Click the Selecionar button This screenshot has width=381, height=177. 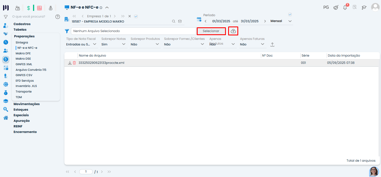(211, 31)
